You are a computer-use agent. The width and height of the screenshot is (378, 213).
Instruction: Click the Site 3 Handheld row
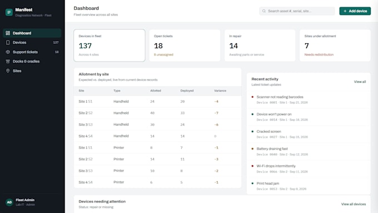pyautogui.click(x=157, y=125)
